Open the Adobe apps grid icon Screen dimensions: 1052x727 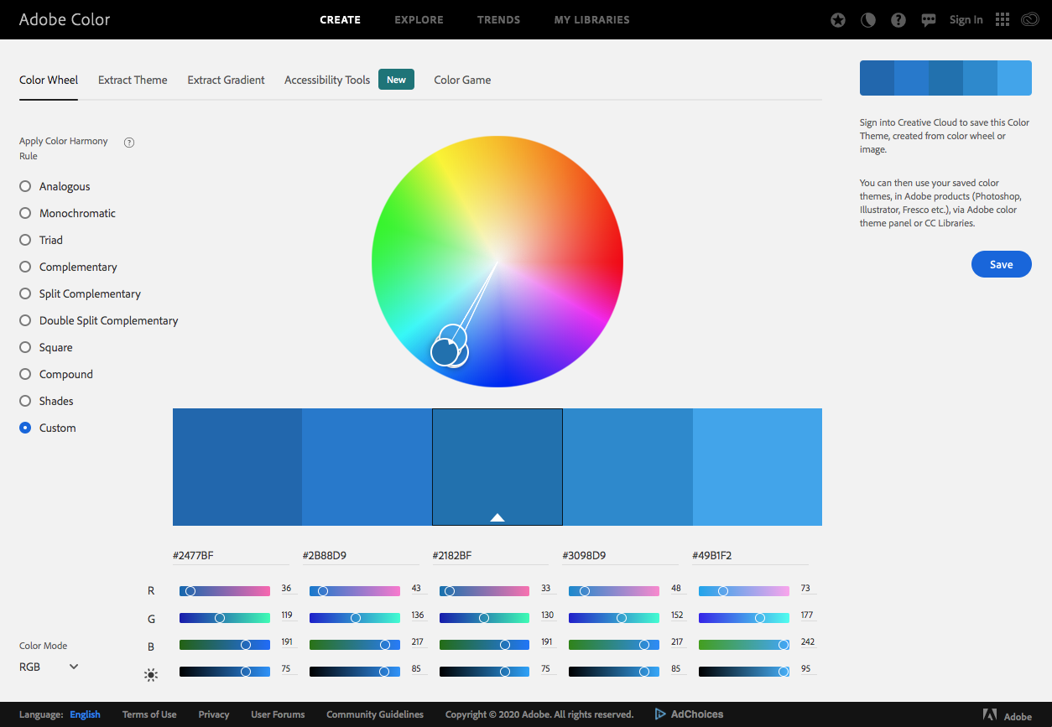[x=1002, y=19]
